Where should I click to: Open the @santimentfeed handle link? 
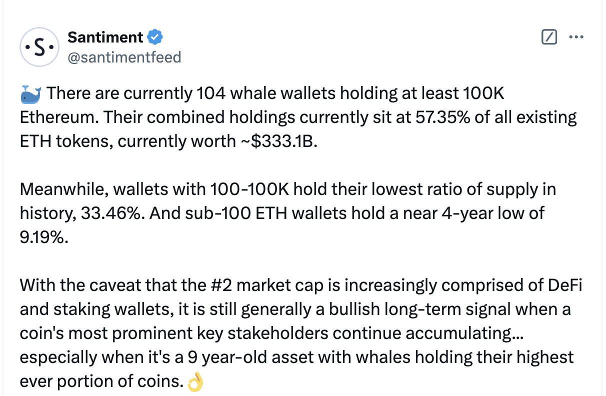click(x=124, y=57)
